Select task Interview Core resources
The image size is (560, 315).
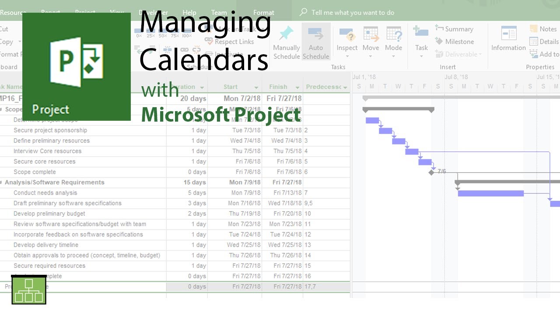[x=47, y=151]
